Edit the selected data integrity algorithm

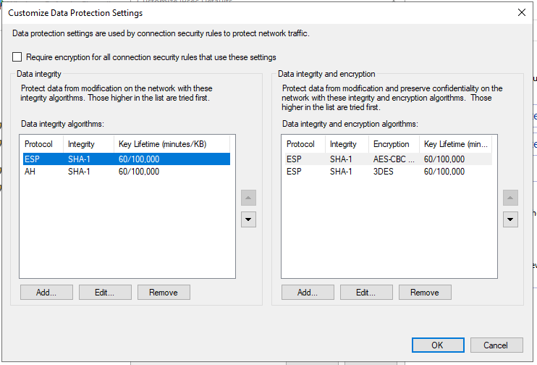(104, 293)
